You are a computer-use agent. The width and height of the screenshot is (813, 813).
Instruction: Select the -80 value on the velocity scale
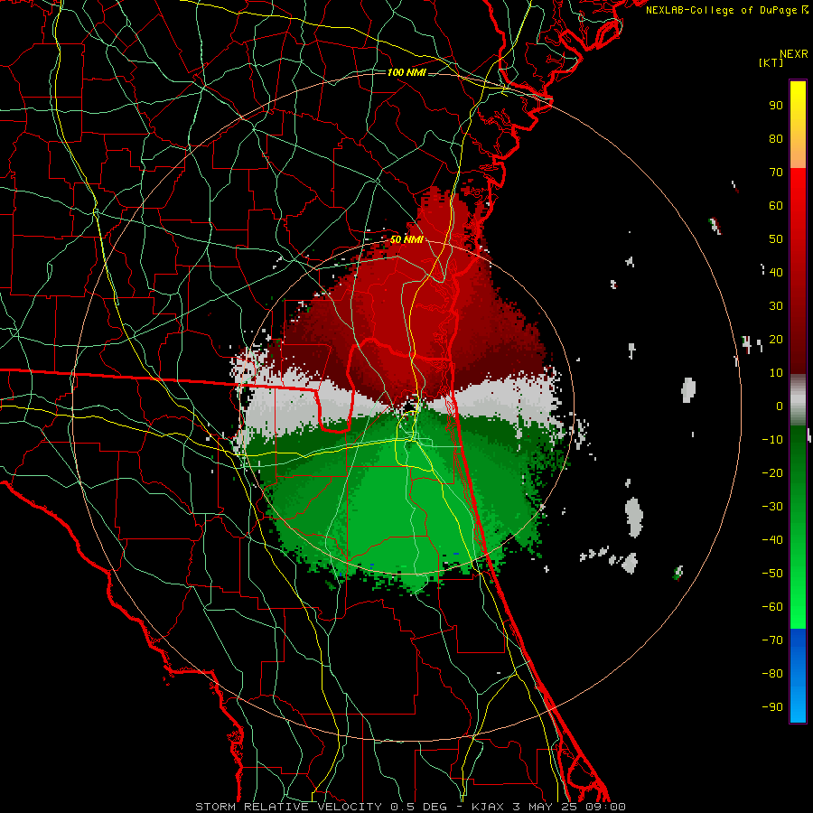772,674
